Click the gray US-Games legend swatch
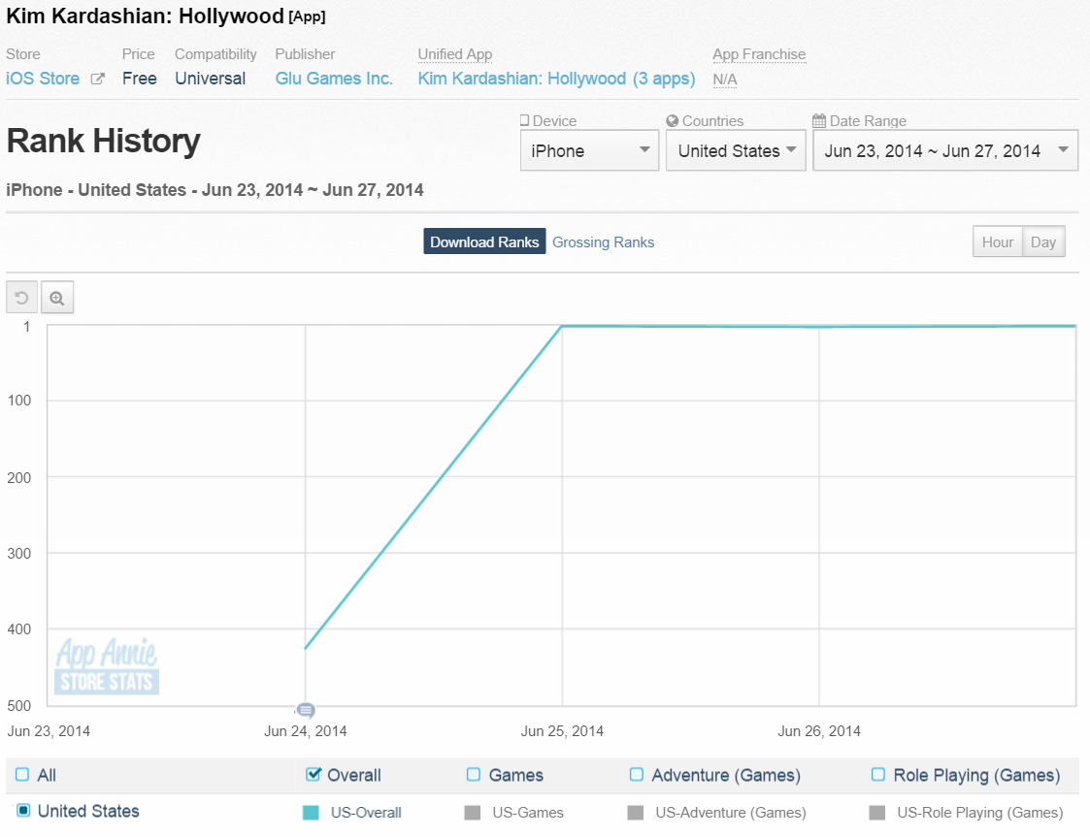1090x837 pixels. point(473,813)
